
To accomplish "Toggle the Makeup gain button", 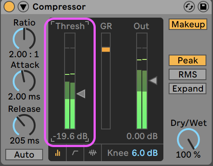I will (188, 24).
